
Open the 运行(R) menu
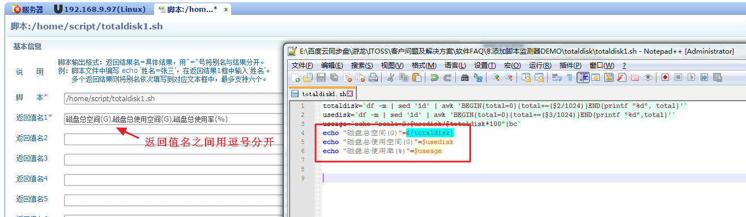540,66
